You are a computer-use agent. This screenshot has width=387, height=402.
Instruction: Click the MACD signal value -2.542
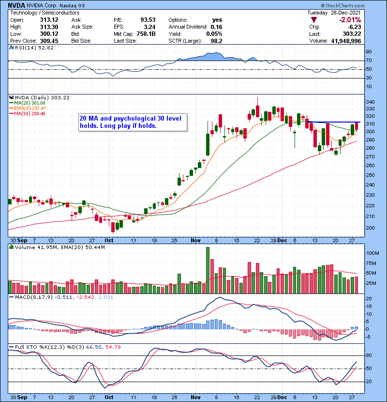pyautogui.click(x=85, y=297)
